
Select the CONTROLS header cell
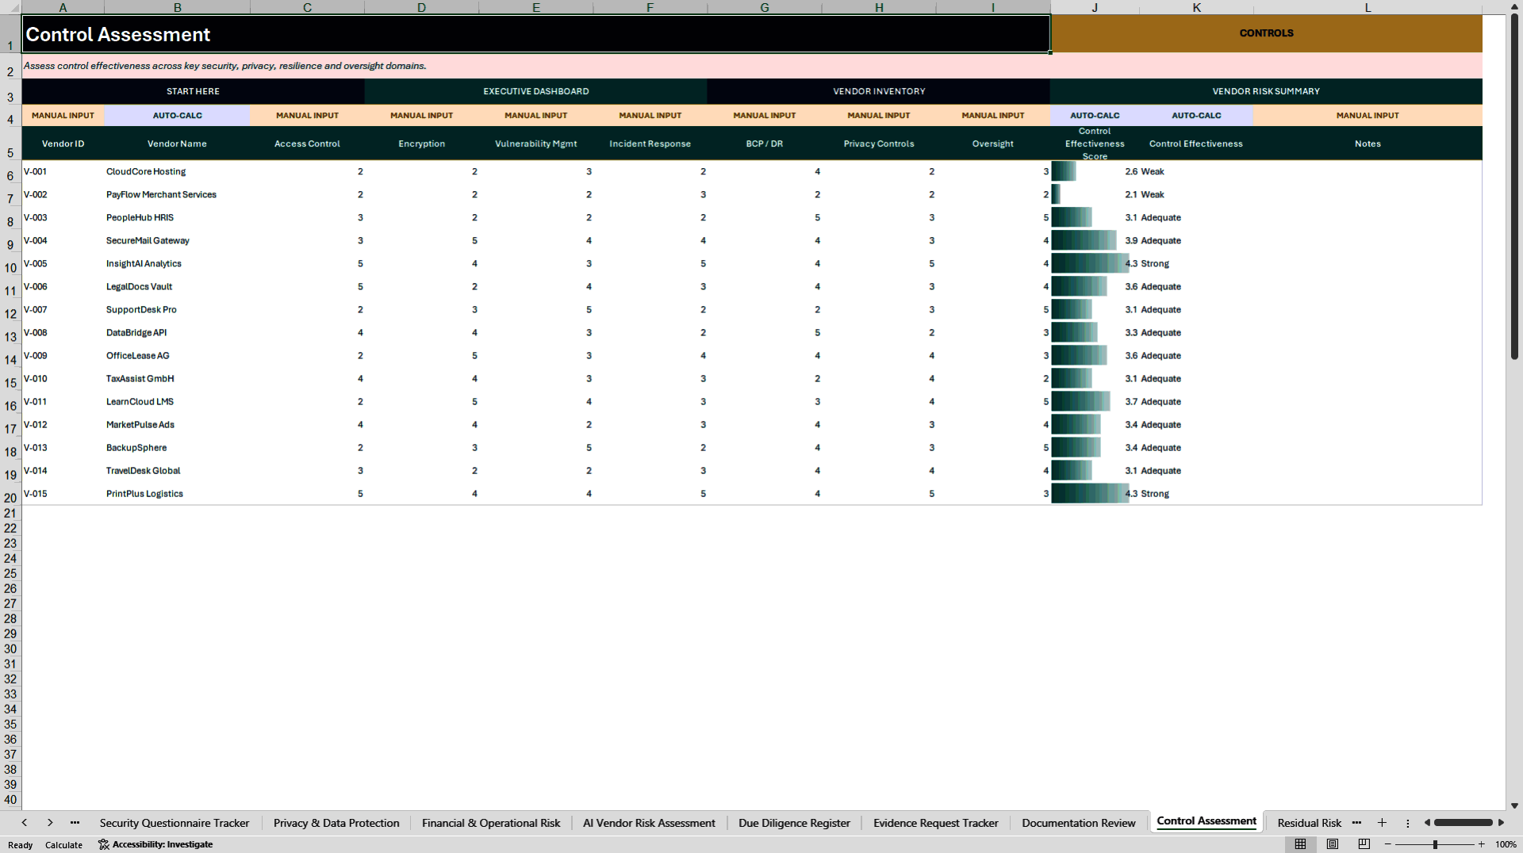(x=1266, y=33)
